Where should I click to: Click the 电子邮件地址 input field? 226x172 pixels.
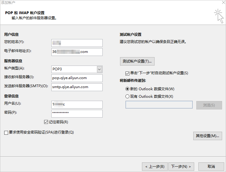77,52
